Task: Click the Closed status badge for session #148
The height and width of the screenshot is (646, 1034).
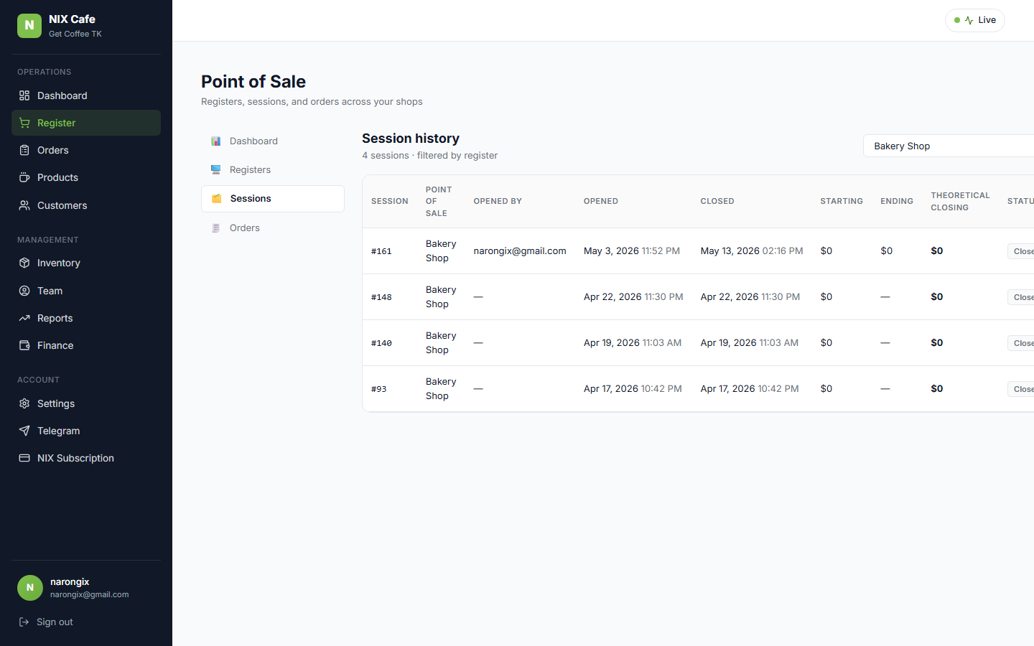Action: click(1021, 297)
